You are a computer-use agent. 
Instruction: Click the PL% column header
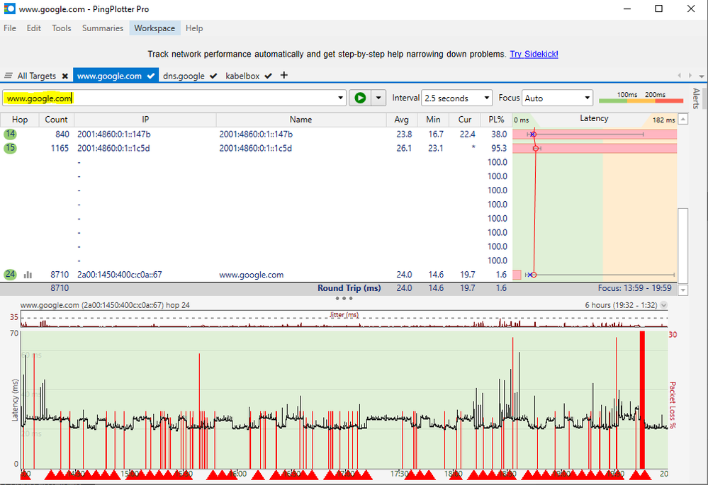[496, 120]
